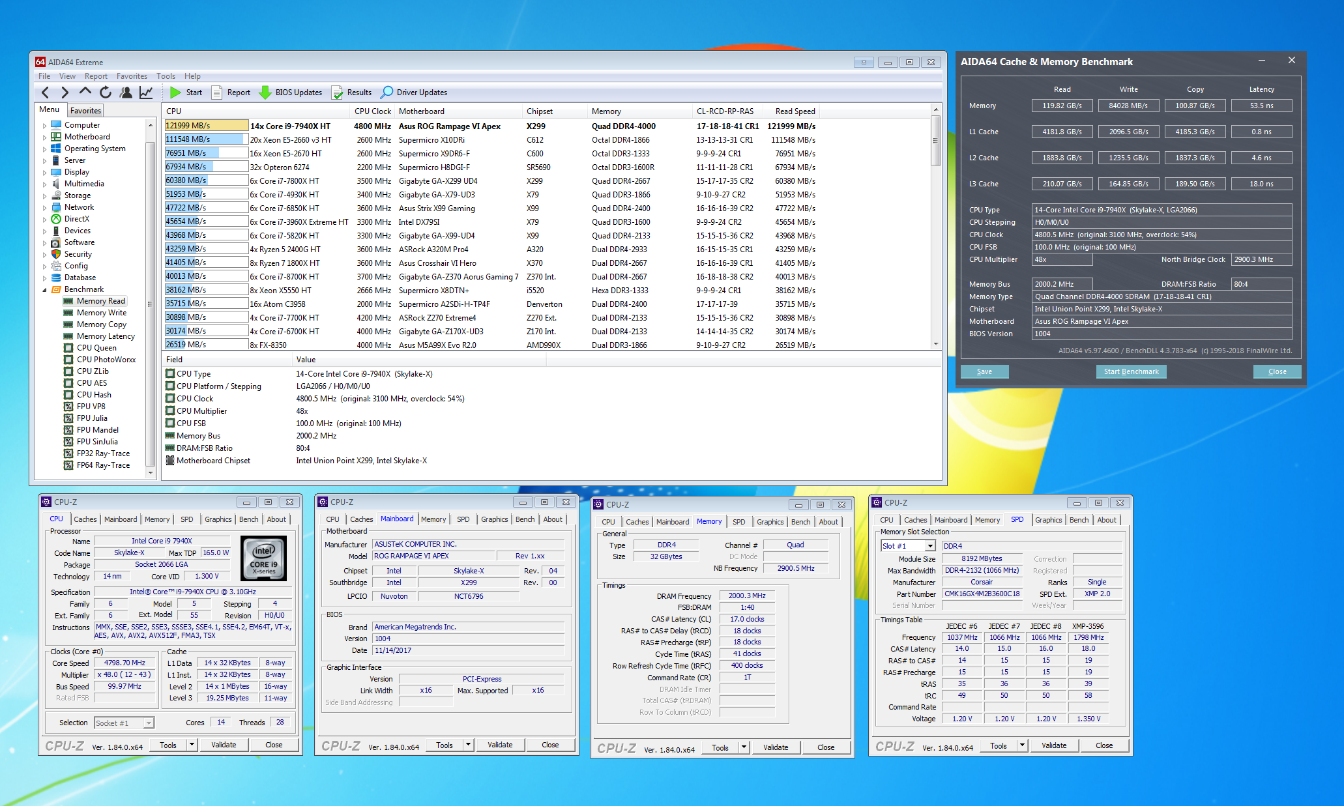
Task: Click Save in Cache & Memory Benchmark
Action: click(x=984, y=371)
